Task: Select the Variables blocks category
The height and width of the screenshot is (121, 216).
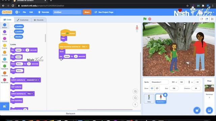Action: tap(4, 74)
